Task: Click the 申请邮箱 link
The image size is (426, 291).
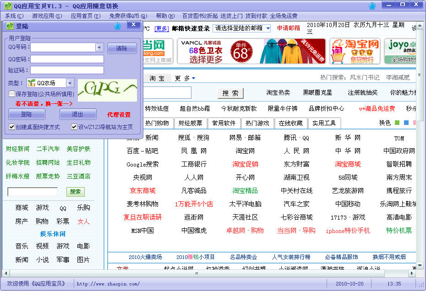Action: point(289,28)
